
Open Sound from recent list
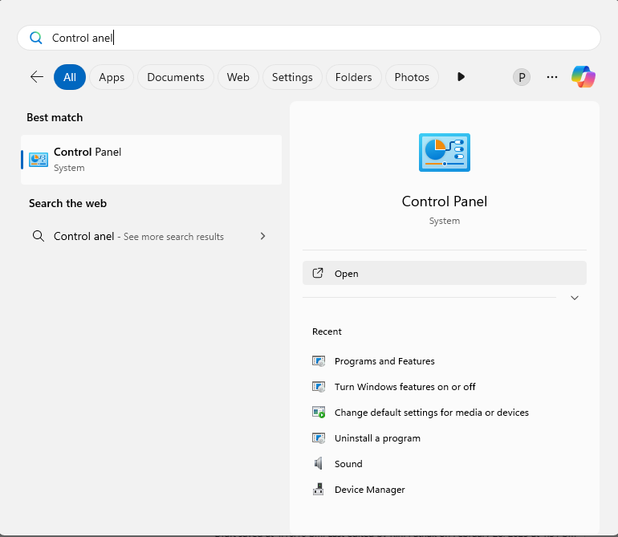pos(348,464)
